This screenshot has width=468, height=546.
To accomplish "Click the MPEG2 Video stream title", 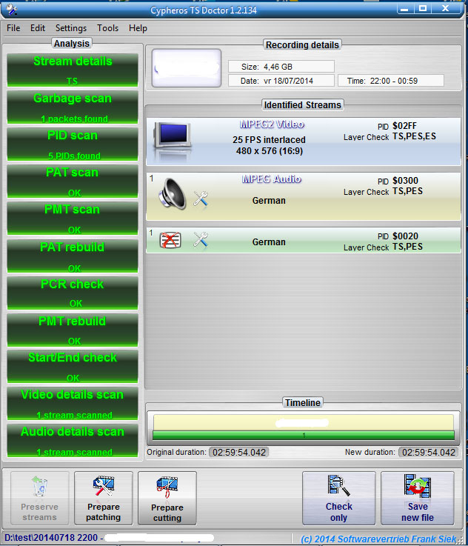I will point(272,124).
